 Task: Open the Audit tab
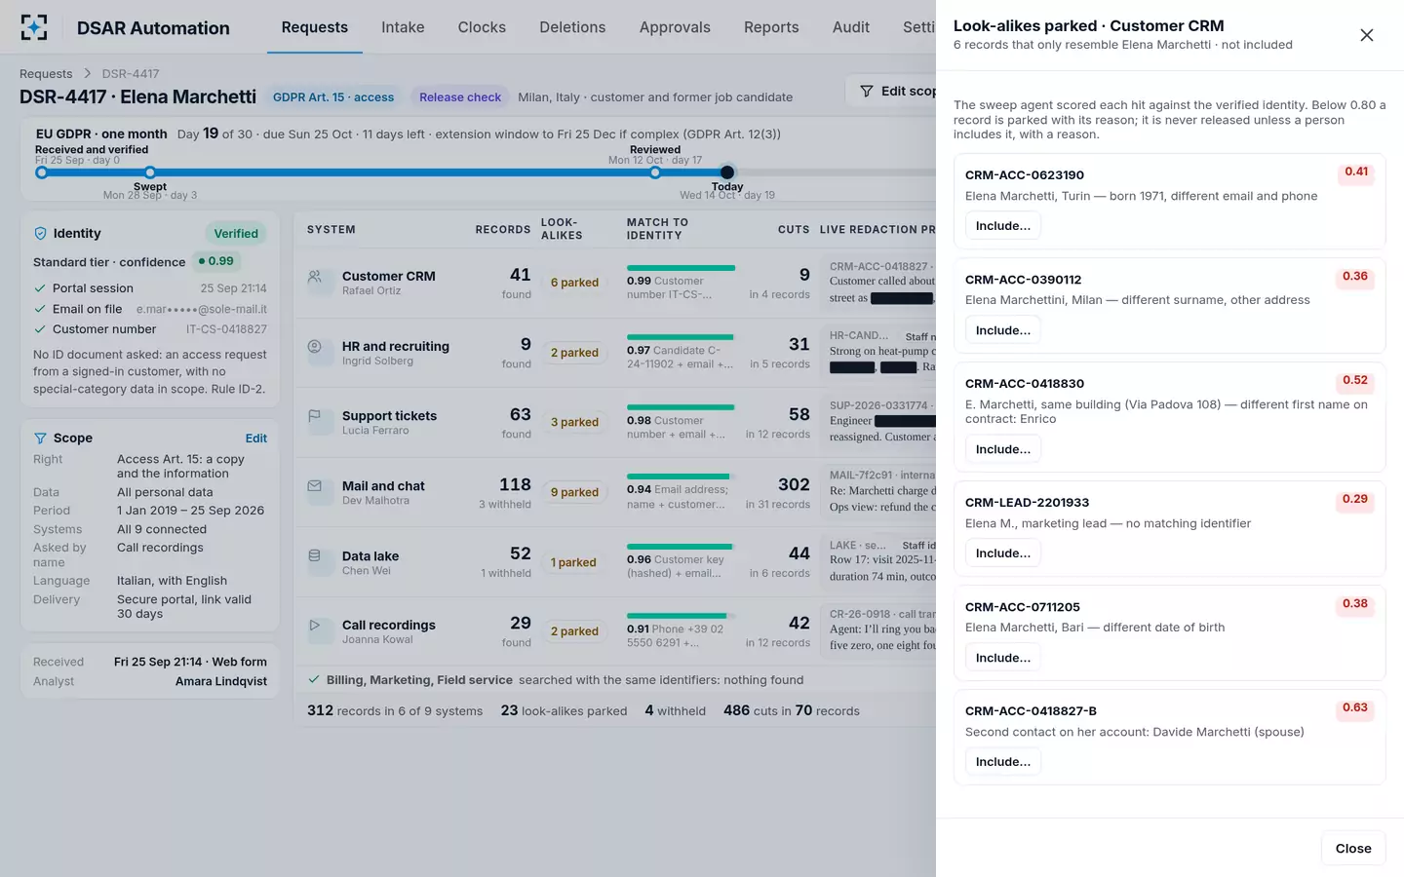[x=851, y=27]
